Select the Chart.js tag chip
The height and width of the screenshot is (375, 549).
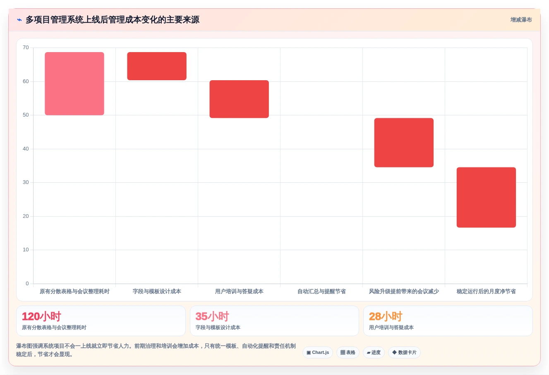point(318,353)
